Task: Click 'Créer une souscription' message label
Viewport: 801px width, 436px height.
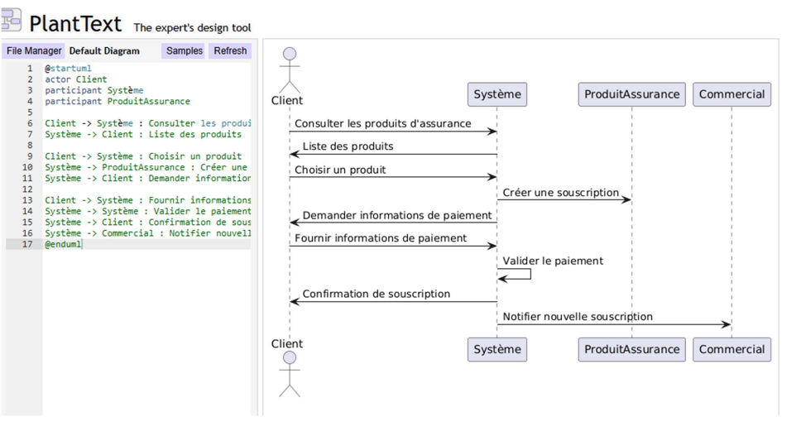Action: pyautogui.click(x=560, y=193)
